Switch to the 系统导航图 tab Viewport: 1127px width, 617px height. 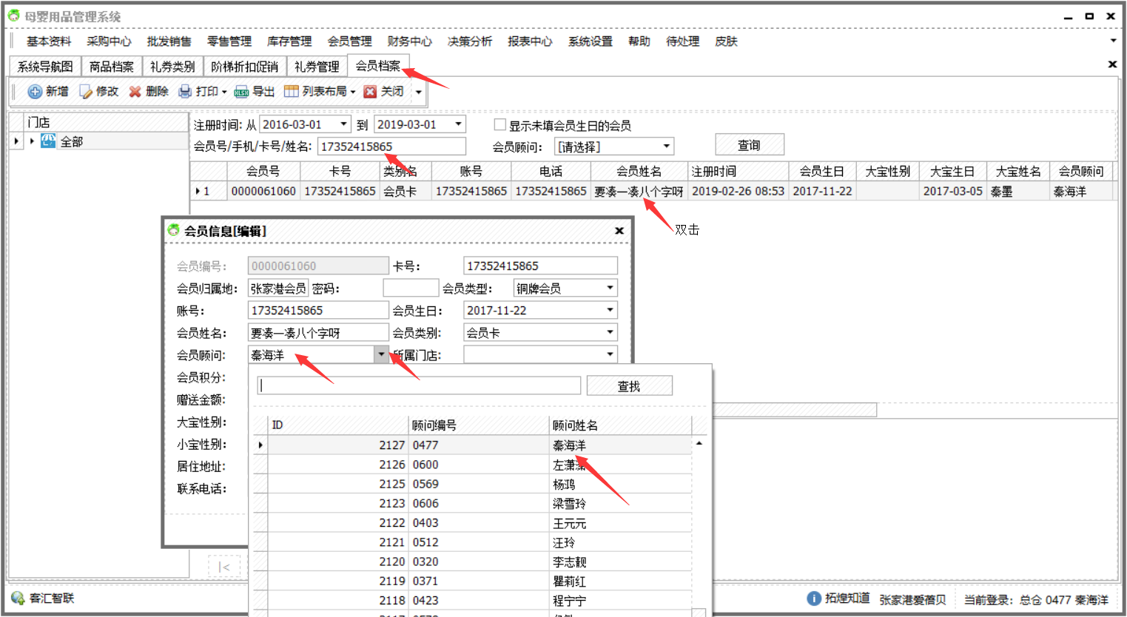(x=45, y=67)
